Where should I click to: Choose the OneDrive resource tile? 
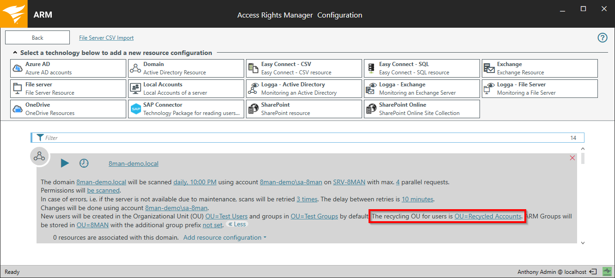pos(68,109)
